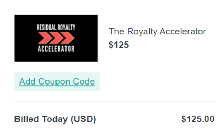The width and height of the screenshot is (224, 138).
Task: Click the RESIDUAL ROYALTY text in logo
Action: click(x=56, y=27)
